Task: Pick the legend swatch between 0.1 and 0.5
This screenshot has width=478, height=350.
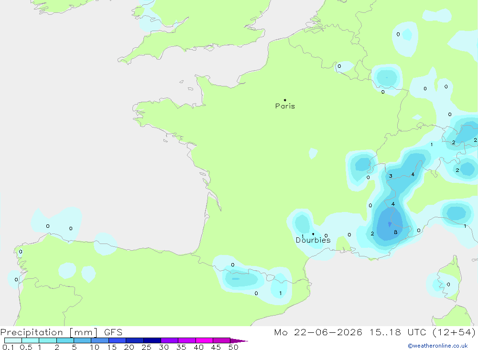Action: 13,340
